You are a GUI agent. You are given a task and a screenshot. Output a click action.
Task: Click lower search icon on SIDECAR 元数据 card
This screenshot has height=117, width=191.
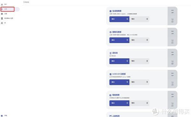172,83
